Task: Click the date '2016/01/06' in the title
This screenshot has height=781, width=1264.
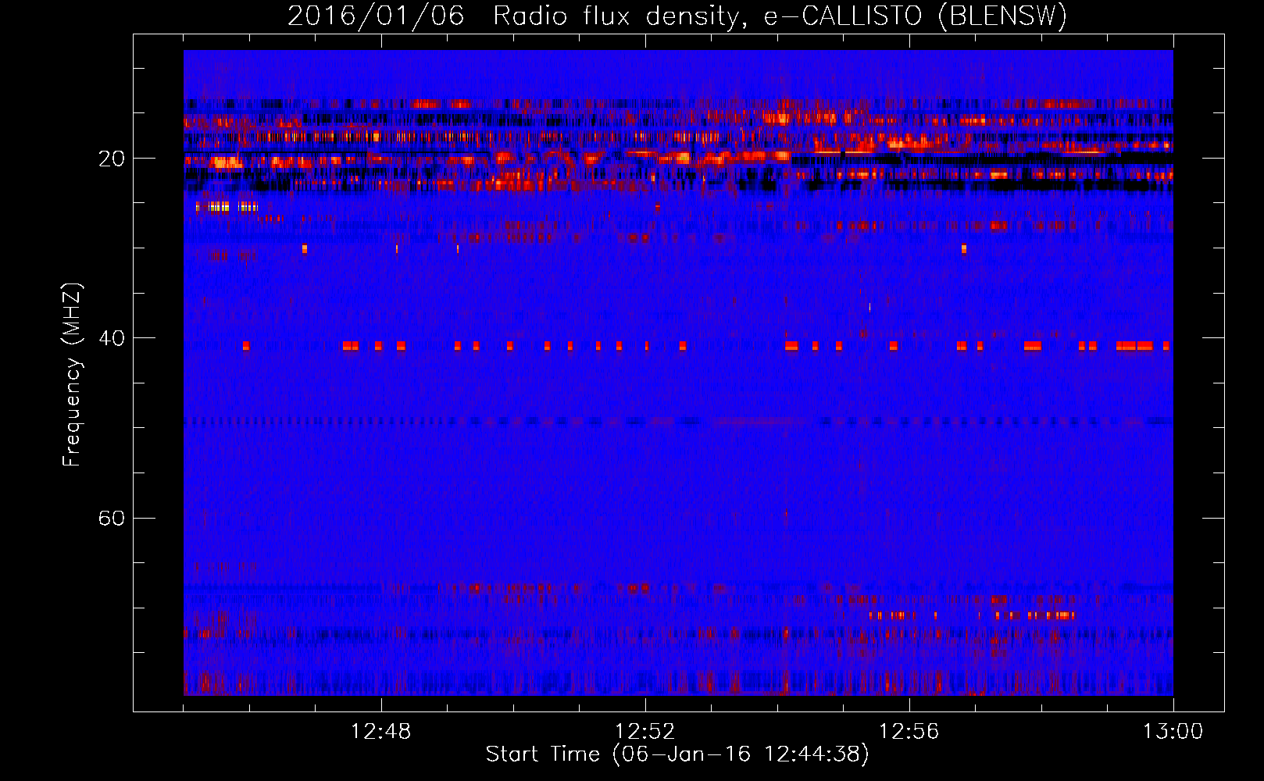Action: [x=376, y=16]
